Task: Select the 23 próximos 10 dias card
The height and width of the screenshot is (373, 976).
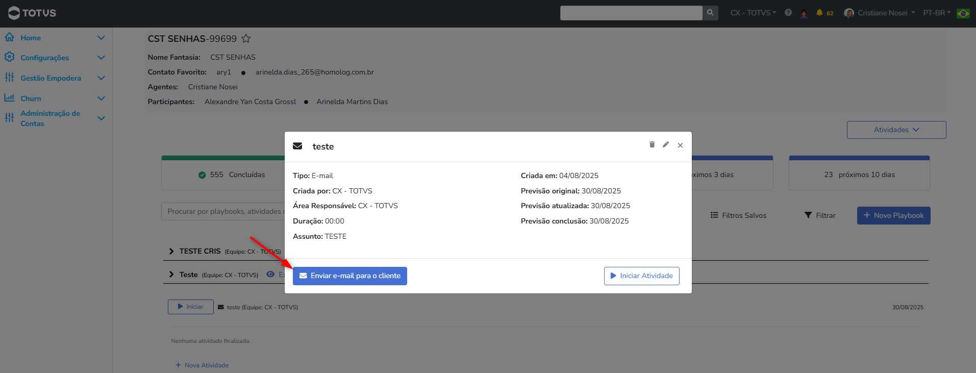Action: coord(859,173)
